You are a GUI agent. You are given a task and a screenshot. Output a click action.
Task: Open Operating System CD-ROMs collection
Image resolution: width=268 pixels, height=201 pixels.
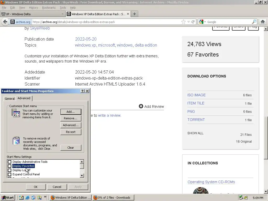click(211, 182)
